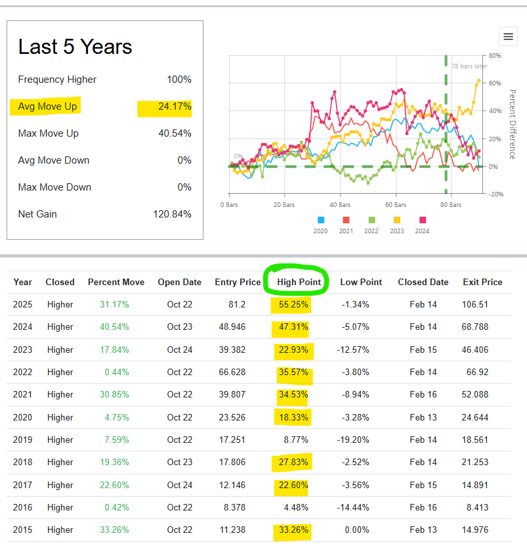Select the 55.25% High Point cell
Viewport: 527px width, 544px height.
coord(293,305)
